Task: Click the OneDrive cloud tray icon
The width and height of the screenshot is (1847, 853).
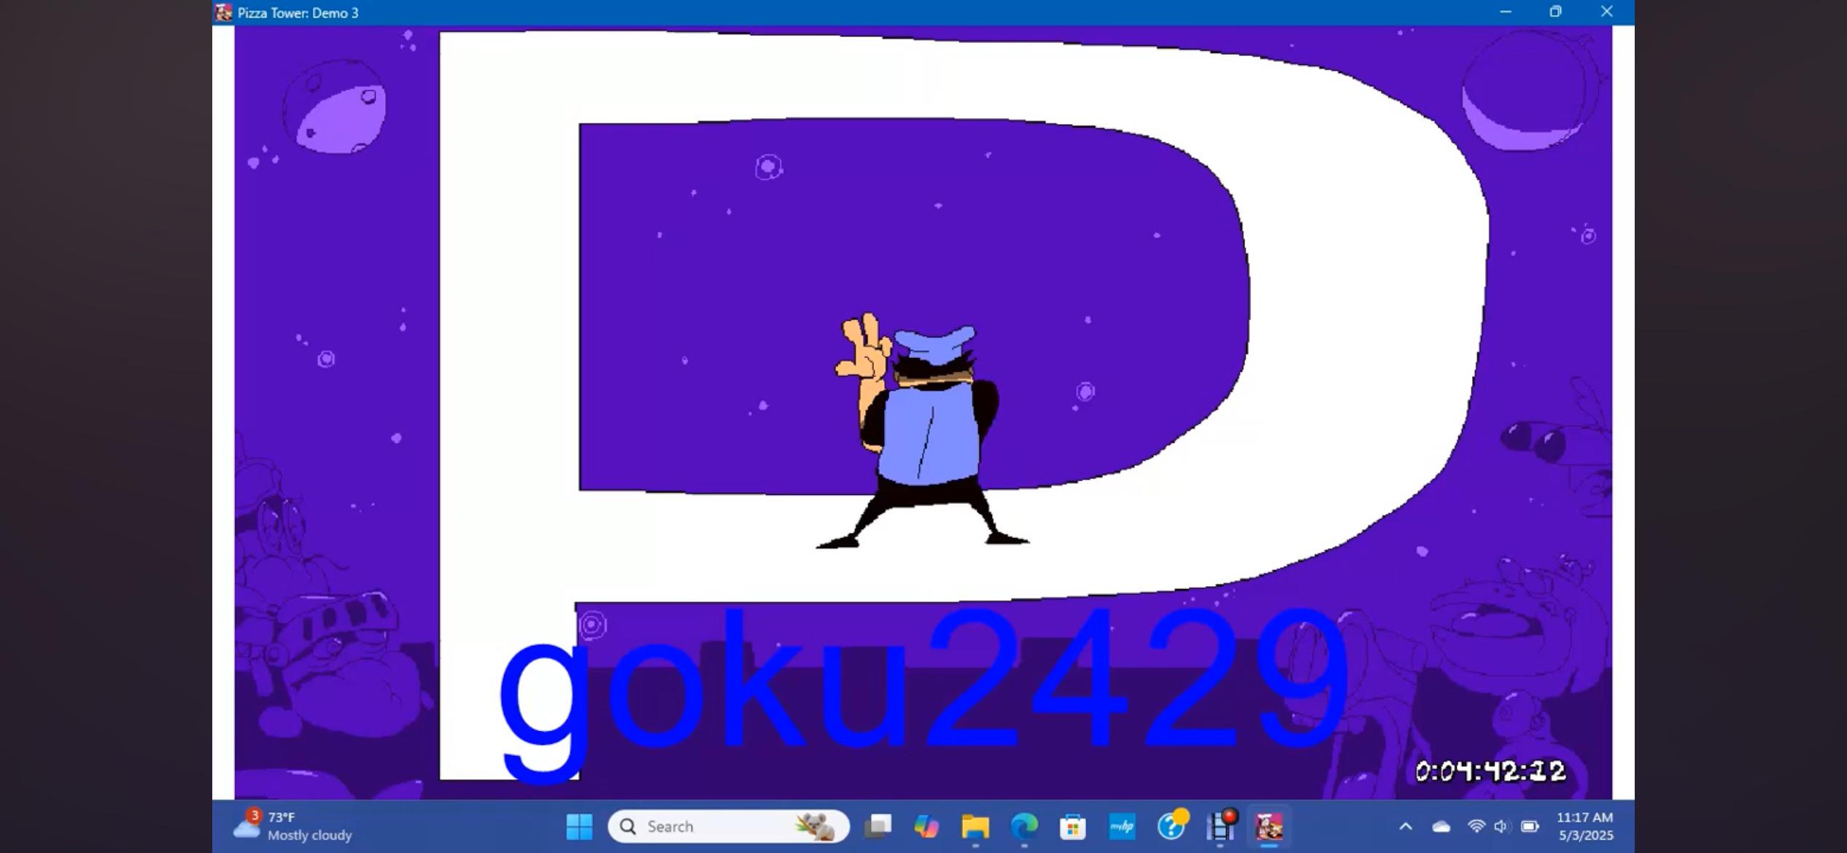Action: tap(1441, 826)
